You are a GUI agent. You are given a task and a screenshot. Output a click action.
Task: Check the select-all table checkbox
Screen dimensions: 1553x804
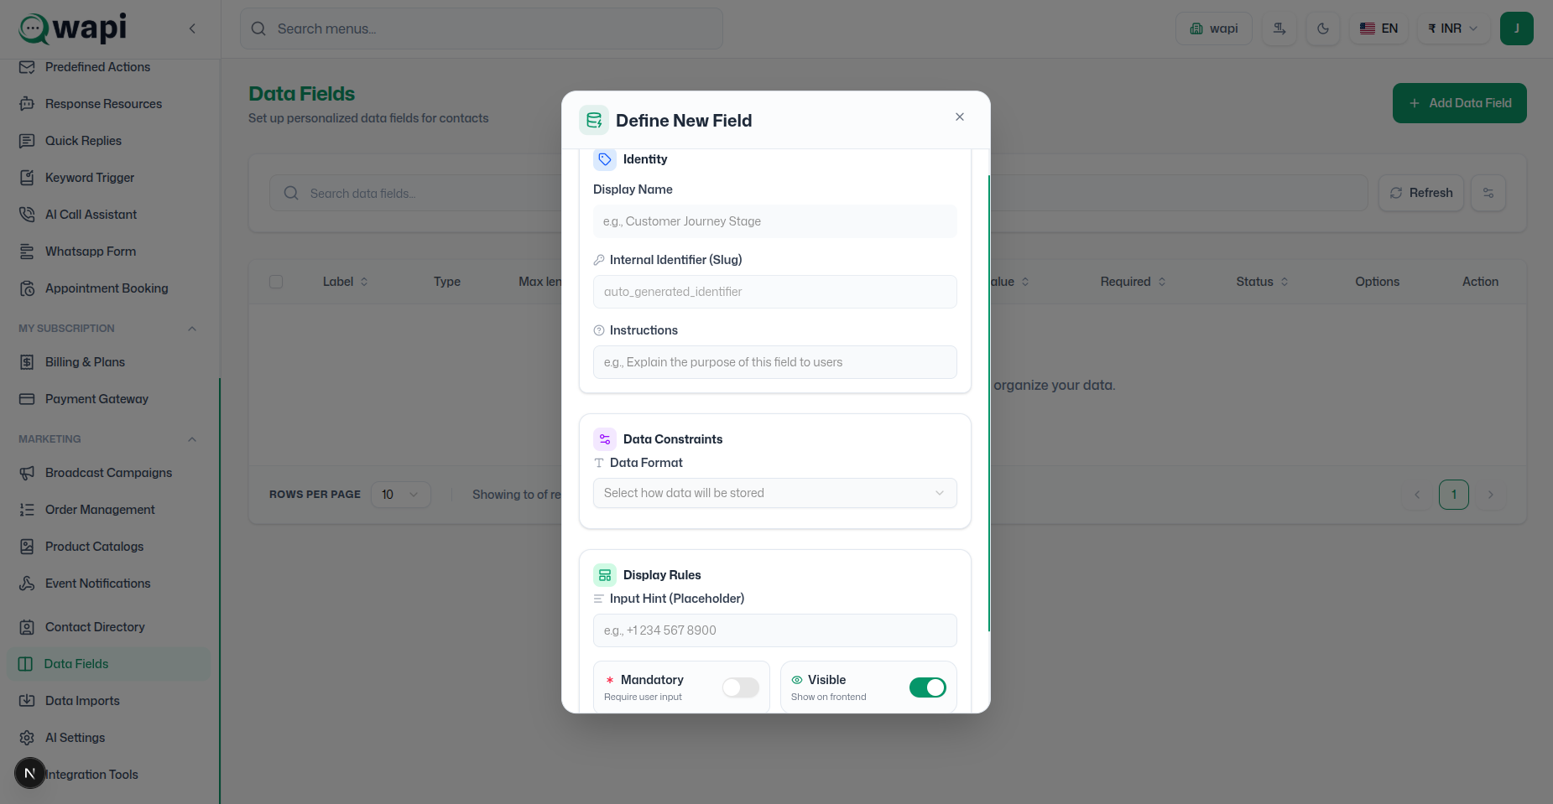(x=276, y=282)
